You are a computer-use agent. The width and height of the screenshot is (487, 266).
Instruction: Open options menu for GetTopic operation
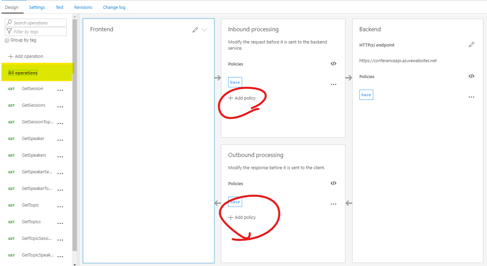pyautogui.click(x=60, y=207)
